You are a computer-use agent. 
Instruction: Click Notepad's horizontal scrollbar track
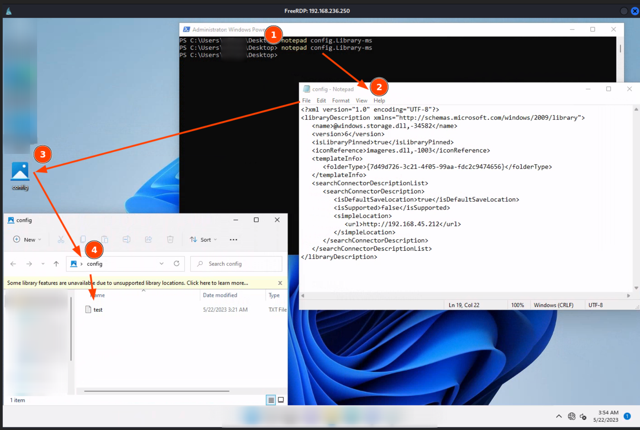[x=465, y=296]
